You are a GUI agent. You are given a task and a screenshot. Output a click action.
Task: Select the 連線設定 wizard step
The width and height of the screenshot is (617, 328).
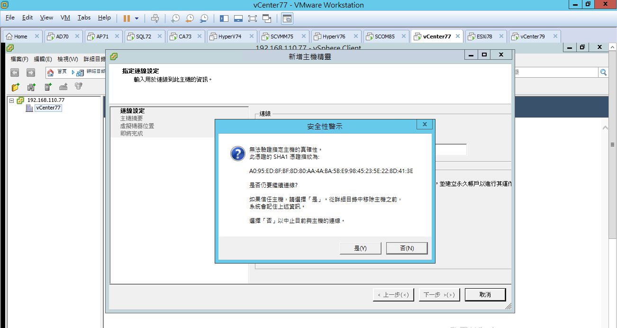(132, 111)
